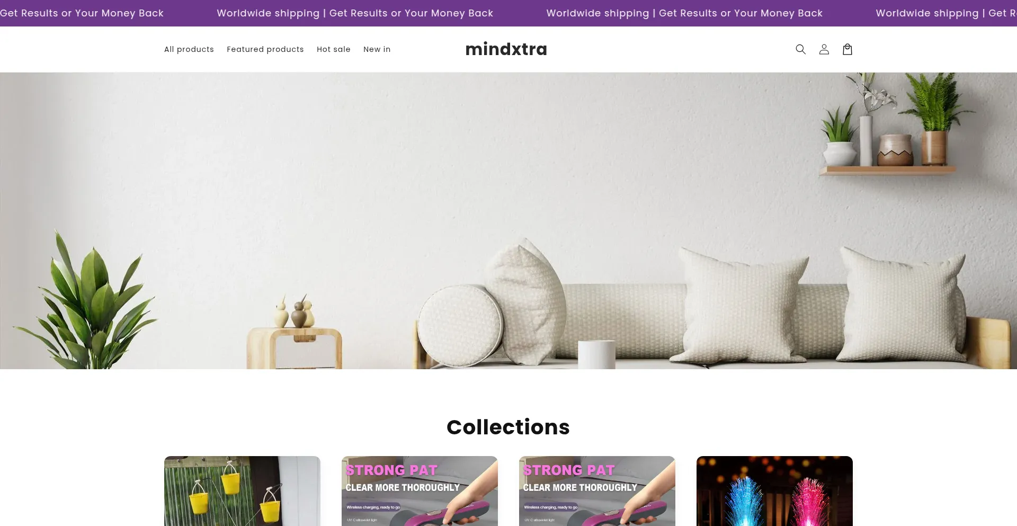Click the left Money Back banner text

tap(82, 13)
